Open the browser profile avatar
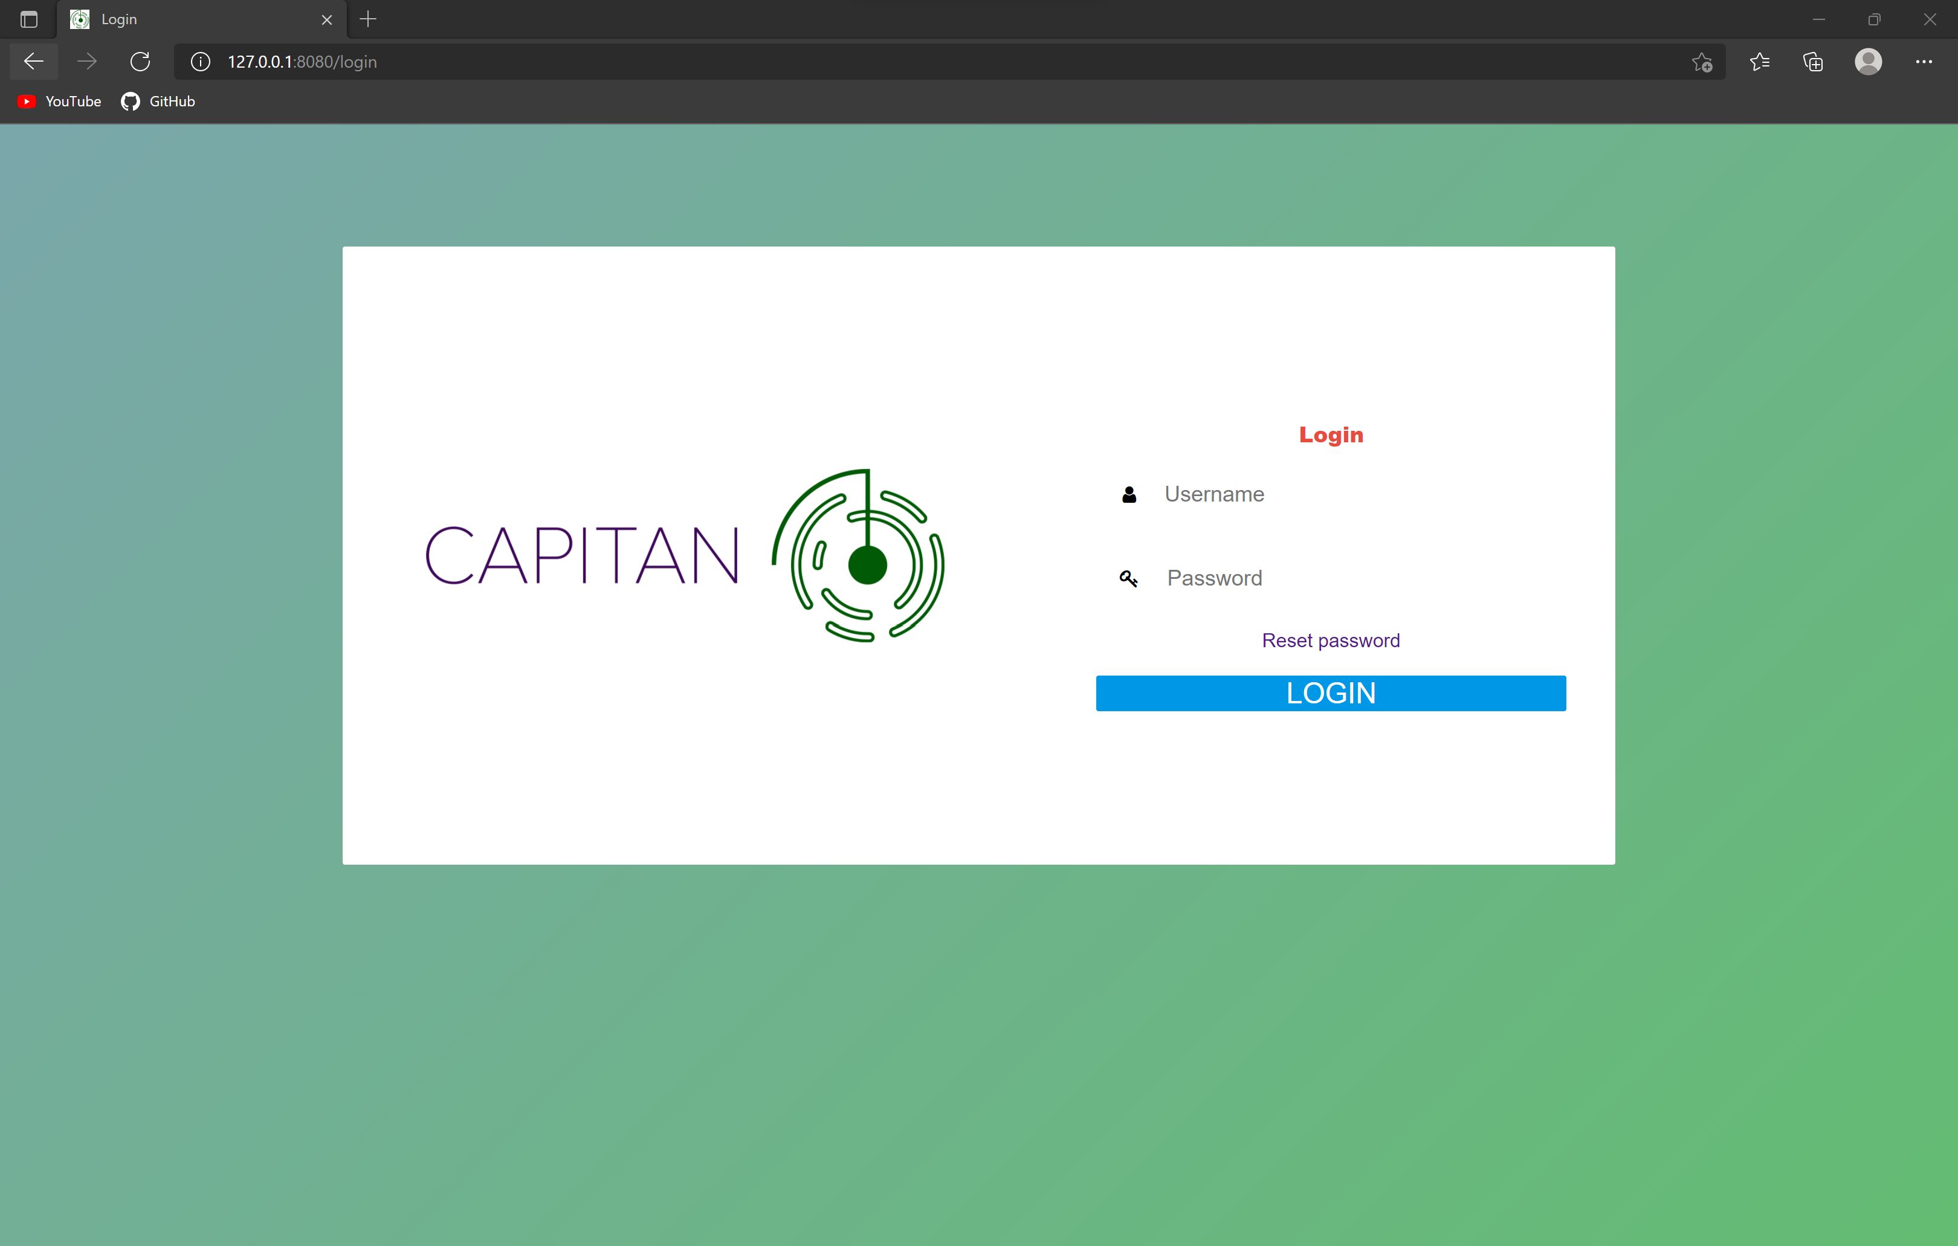 tap(1869, 62)
